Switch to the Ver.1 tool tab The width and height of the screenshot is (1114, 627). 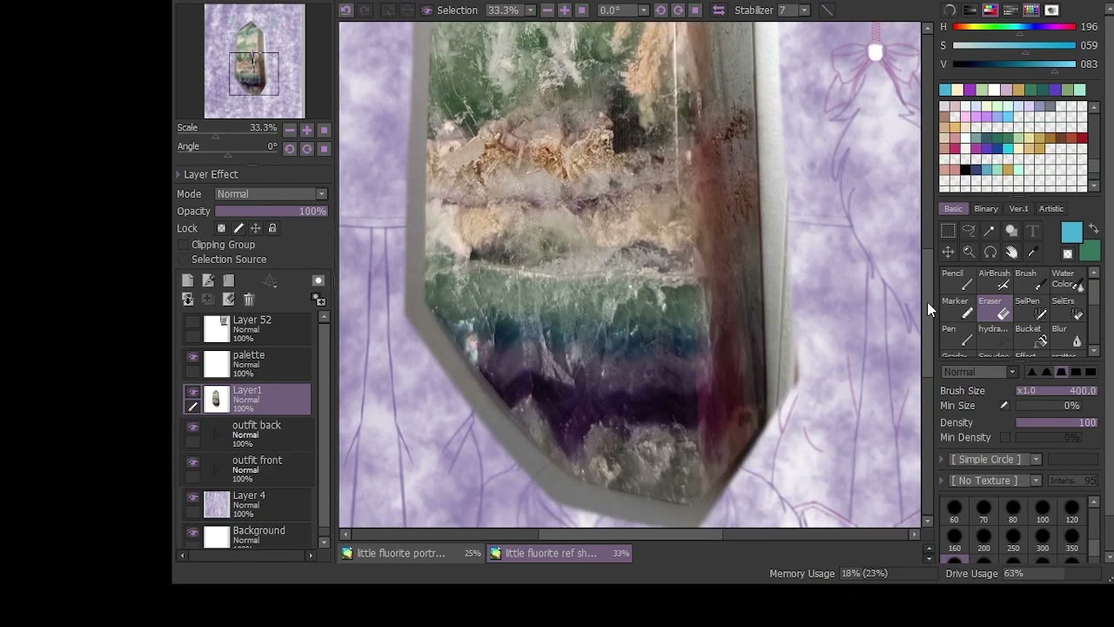point(1018,209)
